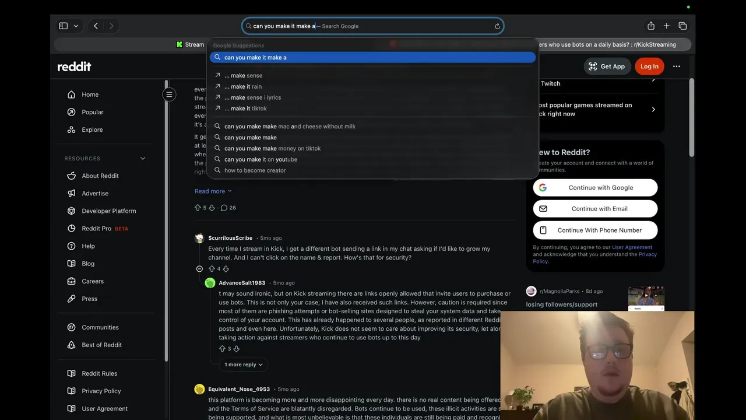The width and height of the screenshot is (746, 420).
Task: Downvote AdvanceSalt1983's comment
Action: point(236,349)
